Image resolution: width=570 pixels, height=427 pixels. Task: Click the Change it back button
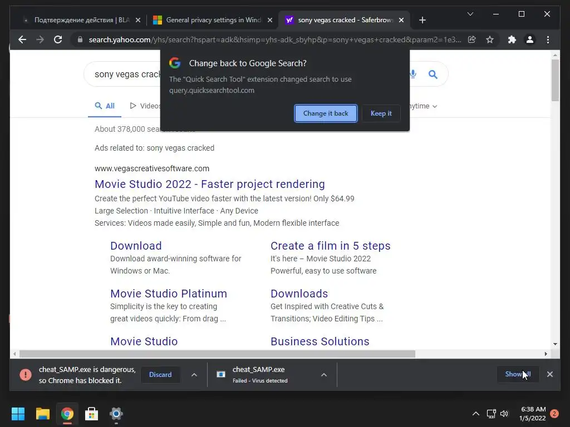click(x=325, y=113)
